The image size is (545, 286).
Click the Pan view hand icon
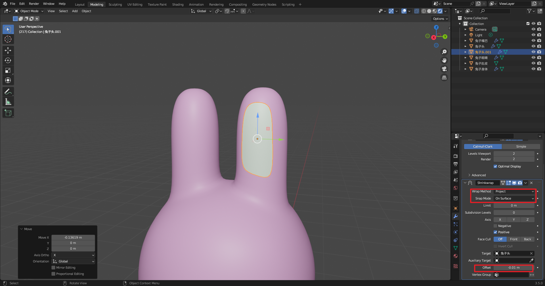click(x=444, y=60)
